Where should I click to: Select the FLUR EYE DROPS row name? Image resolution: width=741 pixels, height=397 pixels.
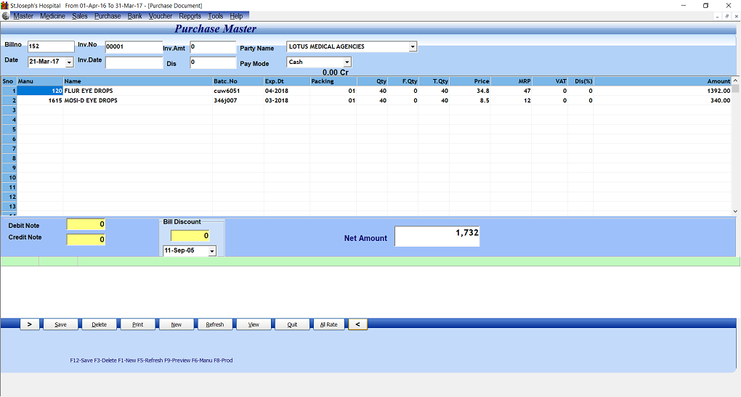coord(89,91)
